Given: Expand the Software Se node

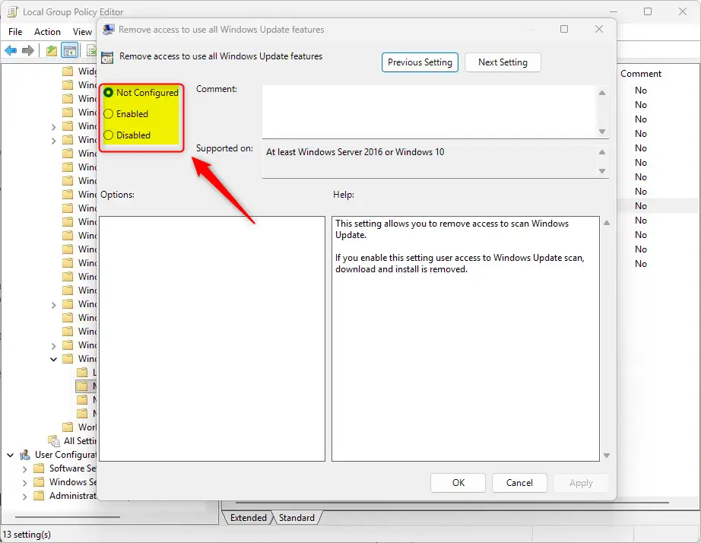Looking at the screenshot, I should [24, 469].
